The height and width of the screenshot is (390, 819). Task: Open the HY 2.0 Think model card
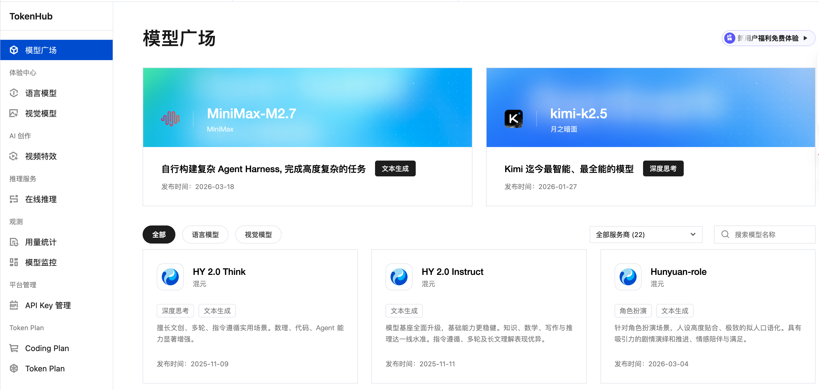tap(219, 271)
